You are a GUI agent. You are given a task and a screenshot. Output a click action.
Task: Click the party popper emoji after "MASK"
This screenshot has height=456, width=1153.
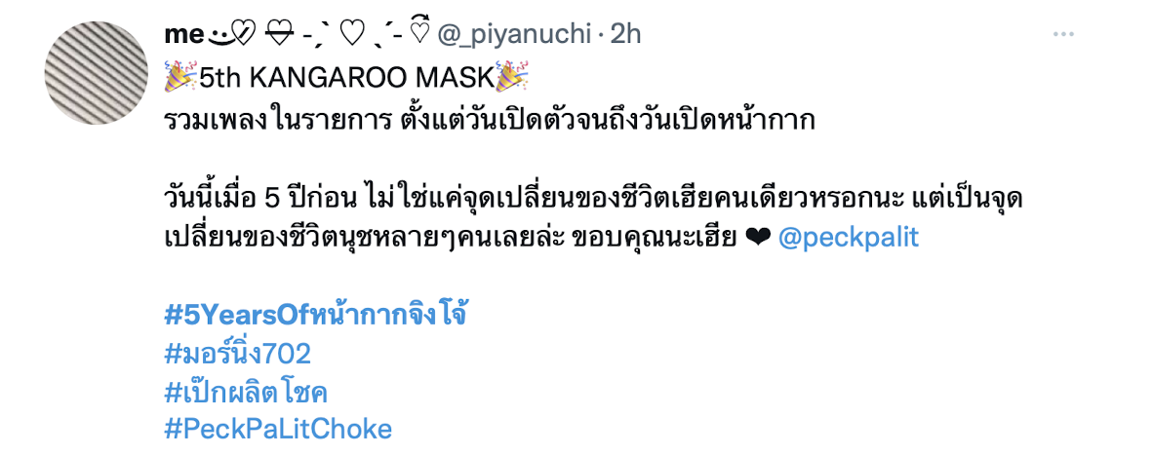click(512, 76)
